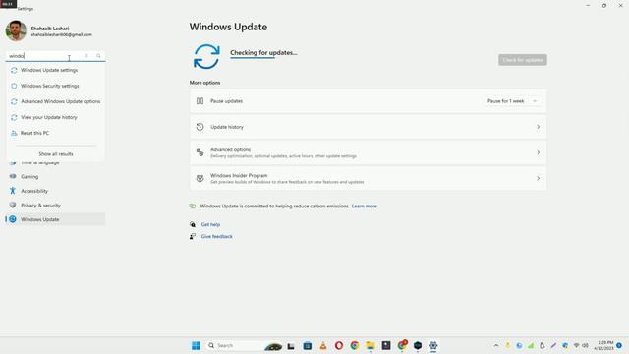Image resolution: width=629 pixels, height=354 pixels.
Task: Click the Give feedback link
Action: point(216,236)
